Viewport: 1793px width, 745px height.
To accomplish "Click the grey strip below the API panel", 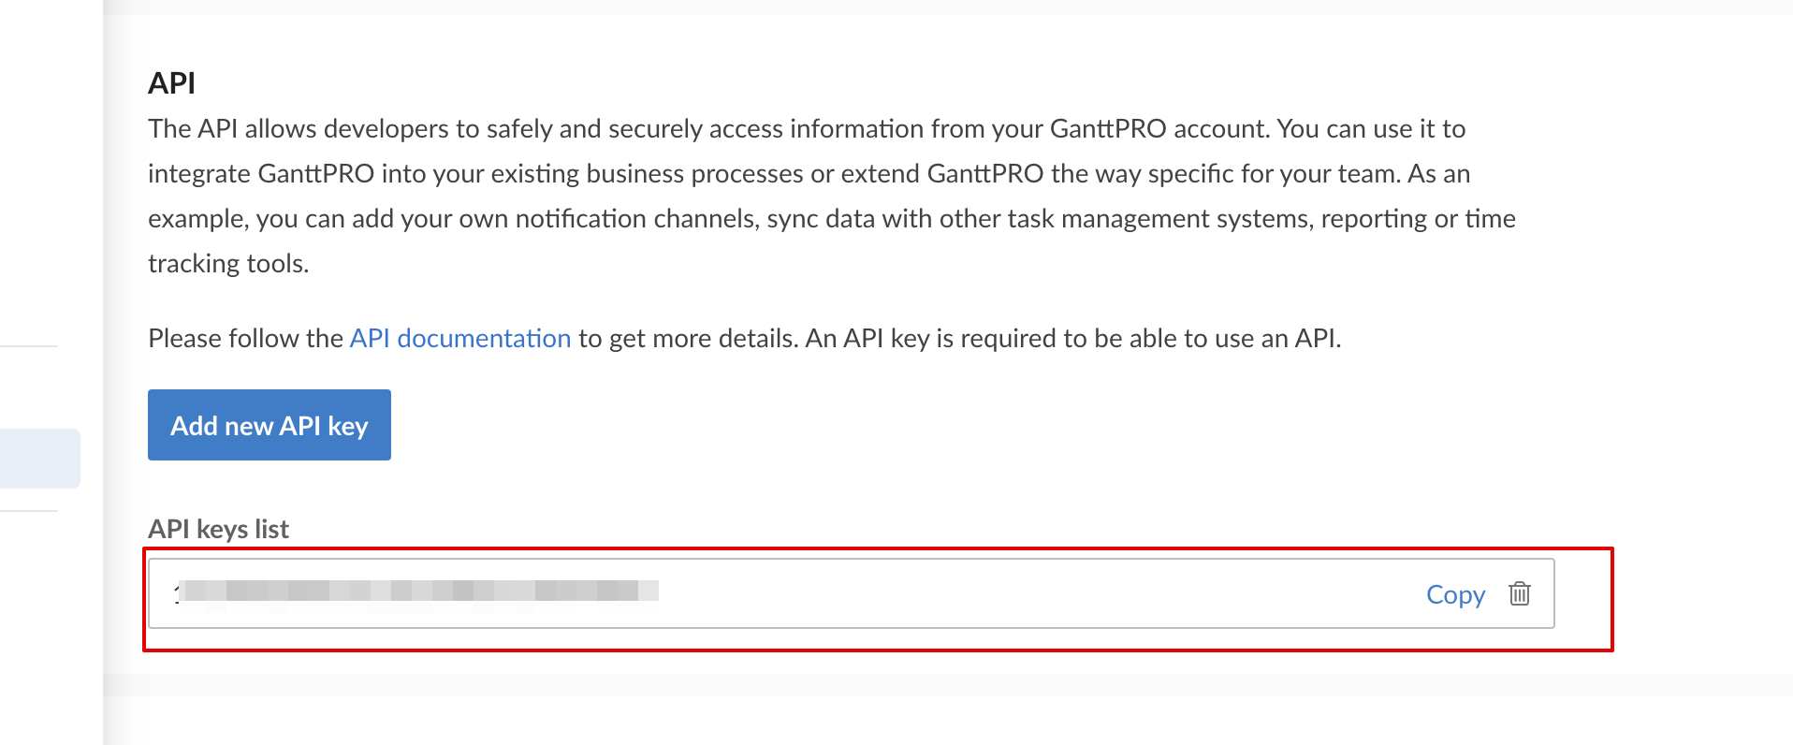I will pyautogui.click(x=936, y=685).
